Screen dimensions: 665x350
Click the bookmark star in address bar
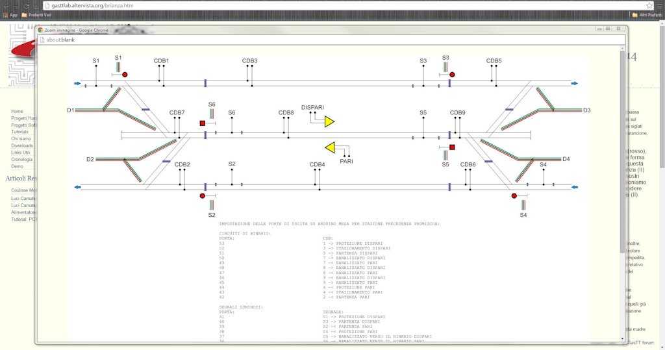tap(649, 5)
